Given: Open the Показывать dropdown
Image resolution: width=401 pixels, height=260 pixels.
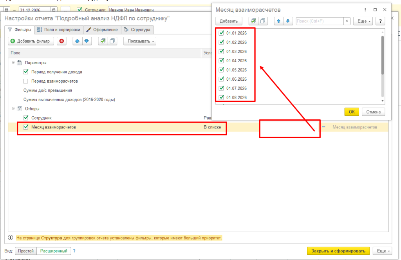Looking at the screenshot, I should pyautogui.click(x=140, y=41).
